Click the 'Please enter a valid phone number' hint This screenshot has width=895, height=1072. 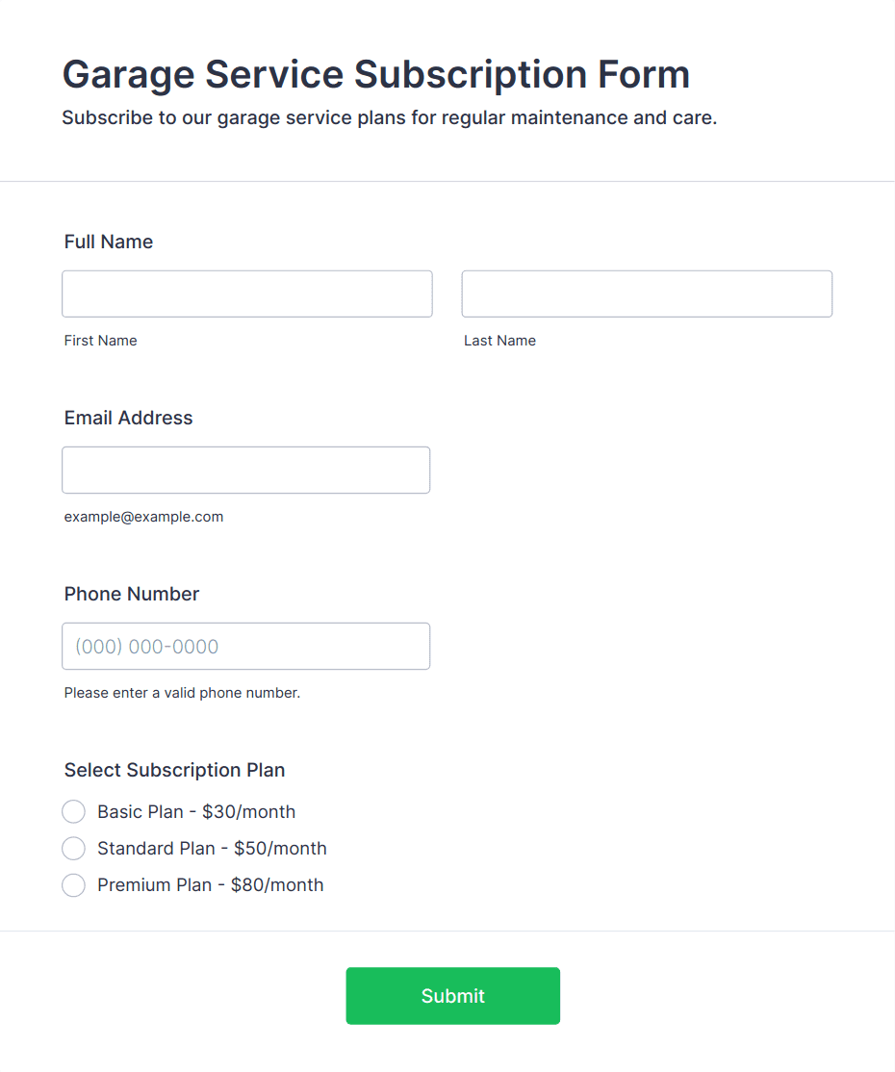click(x=182, y=693)
